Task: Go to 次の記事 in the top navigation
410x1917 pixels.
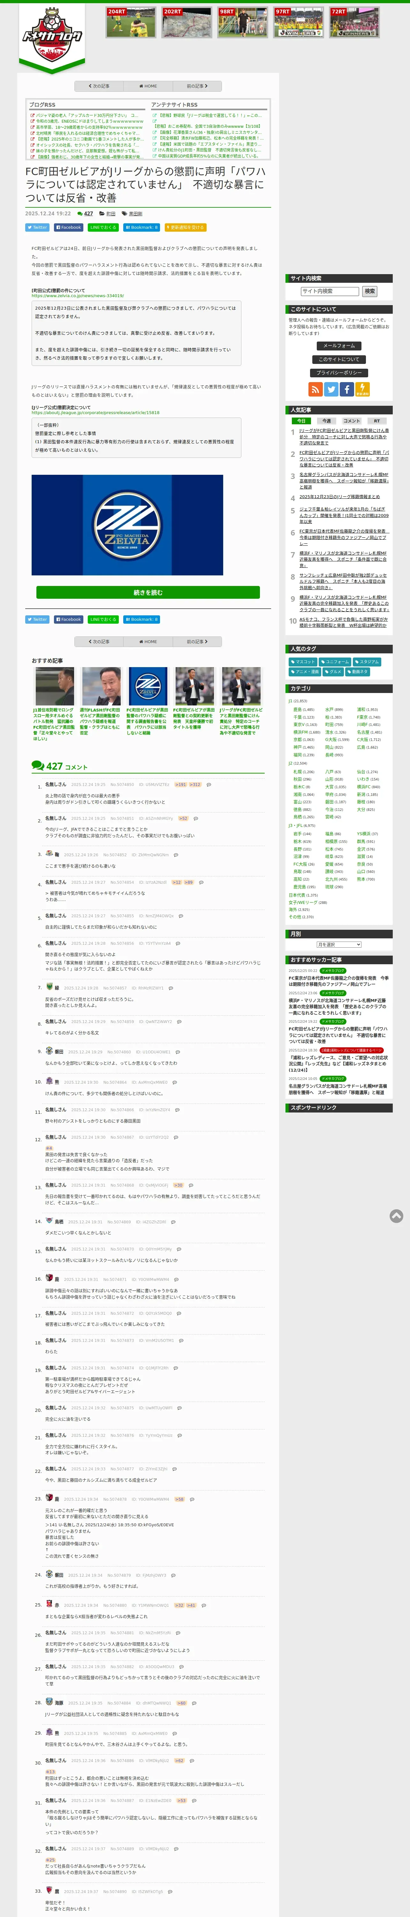Action: click(x=99, y=86)
